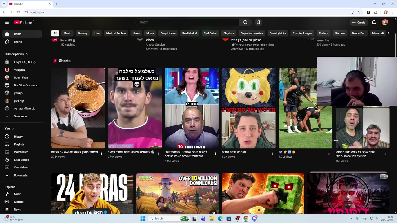The width and height of the screenshot is (397, 223).
Task: Open the notifications bell
Action: pos(374,22)
